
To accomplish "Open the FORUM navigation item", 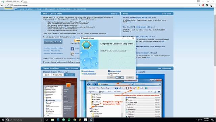I will tap(31, 9).
